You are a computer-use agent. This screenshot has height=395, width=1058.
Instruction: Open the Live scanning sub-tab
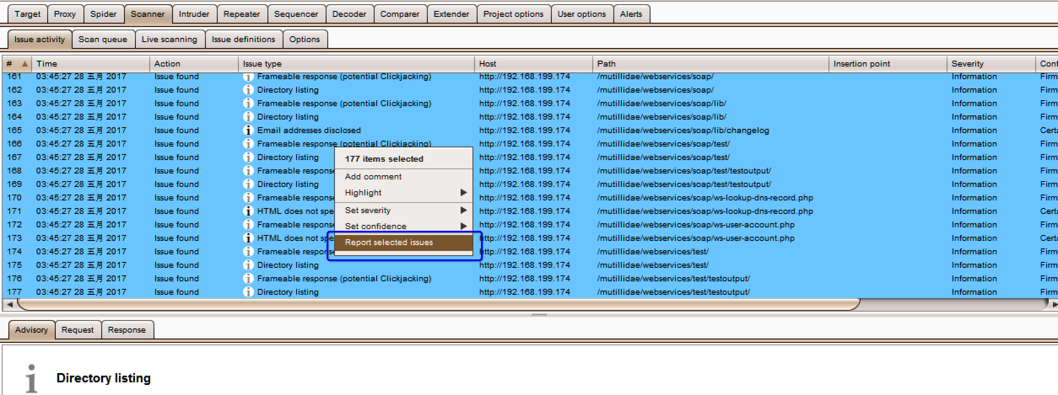coord(170,39)
